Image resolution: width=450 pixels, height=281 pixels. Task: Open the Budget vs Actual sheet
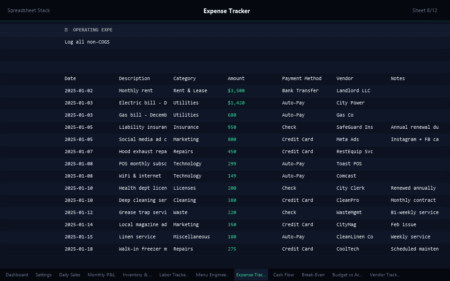coord(347,275)
